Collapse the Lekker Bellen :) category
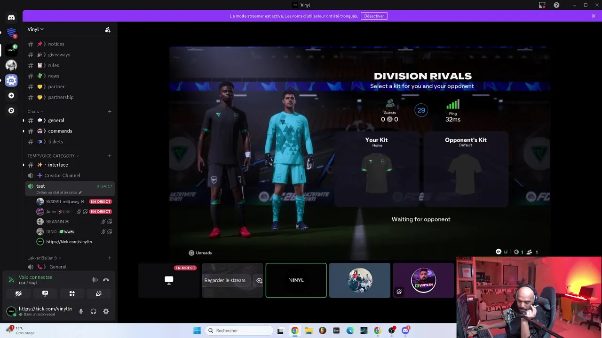602x338 pixels. coord(44,258)
